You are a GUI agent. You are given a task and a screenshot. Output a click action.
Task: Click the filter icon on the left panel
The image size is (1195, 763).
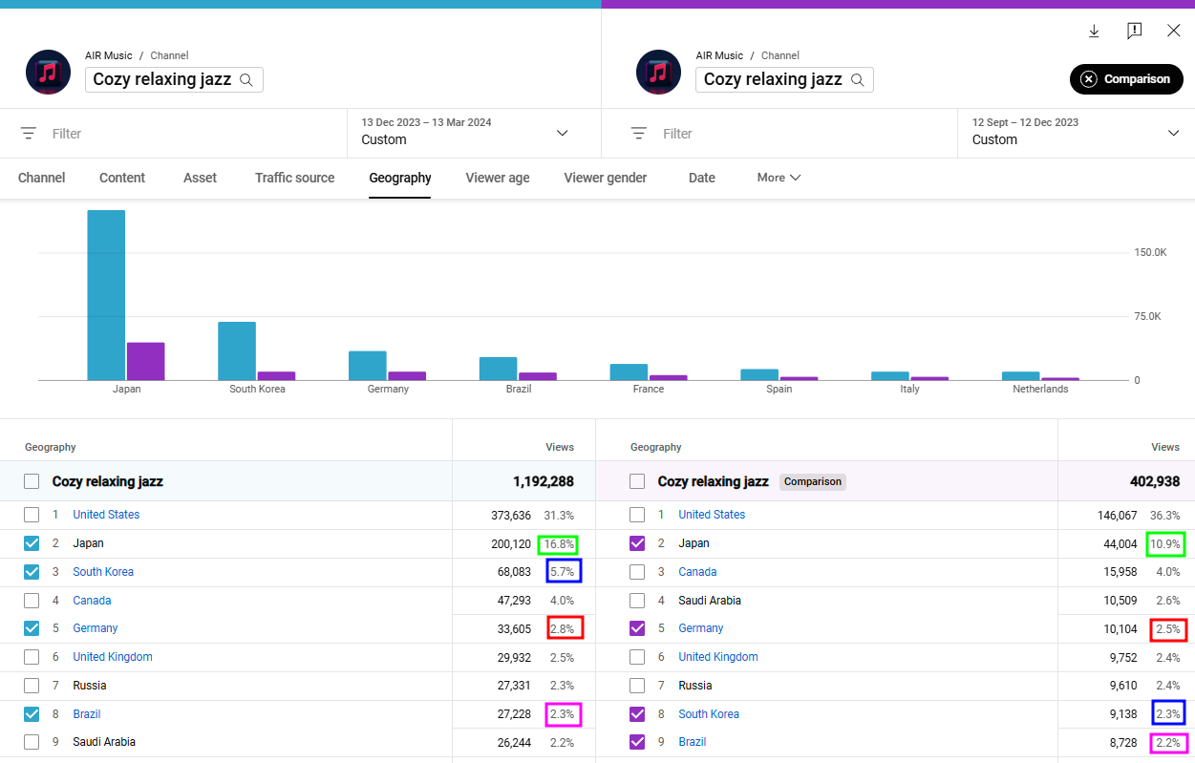click(x=27, y=133)
